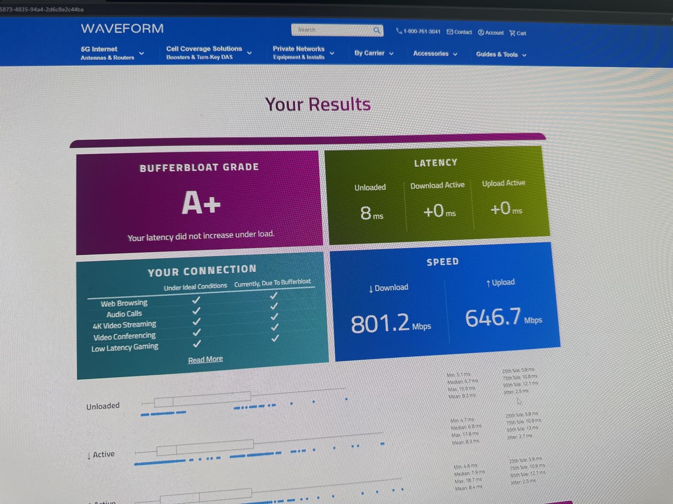Image resolution: width=673 pixels, height=504 pixels.
Task: Click Video Conferencing ideal conditions checkmark
Action: point(197,332)
